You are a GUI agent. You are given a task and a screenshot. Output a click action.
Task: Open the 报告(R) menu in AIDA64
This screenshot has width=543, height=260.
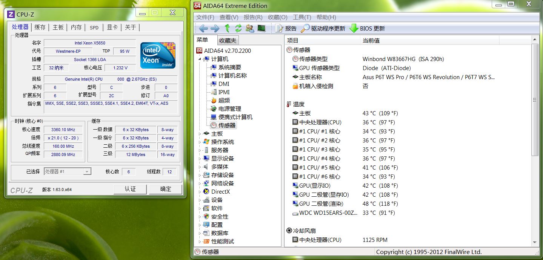click(x=253, y=17)
